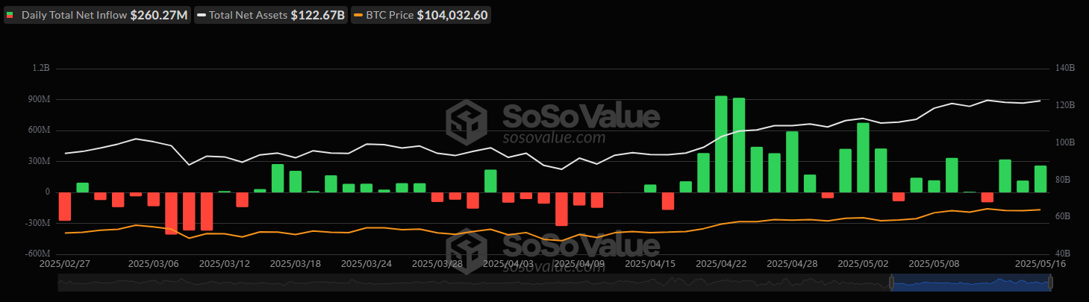
Task: Click the 1.2B left axis label
Action: point(41,68)
